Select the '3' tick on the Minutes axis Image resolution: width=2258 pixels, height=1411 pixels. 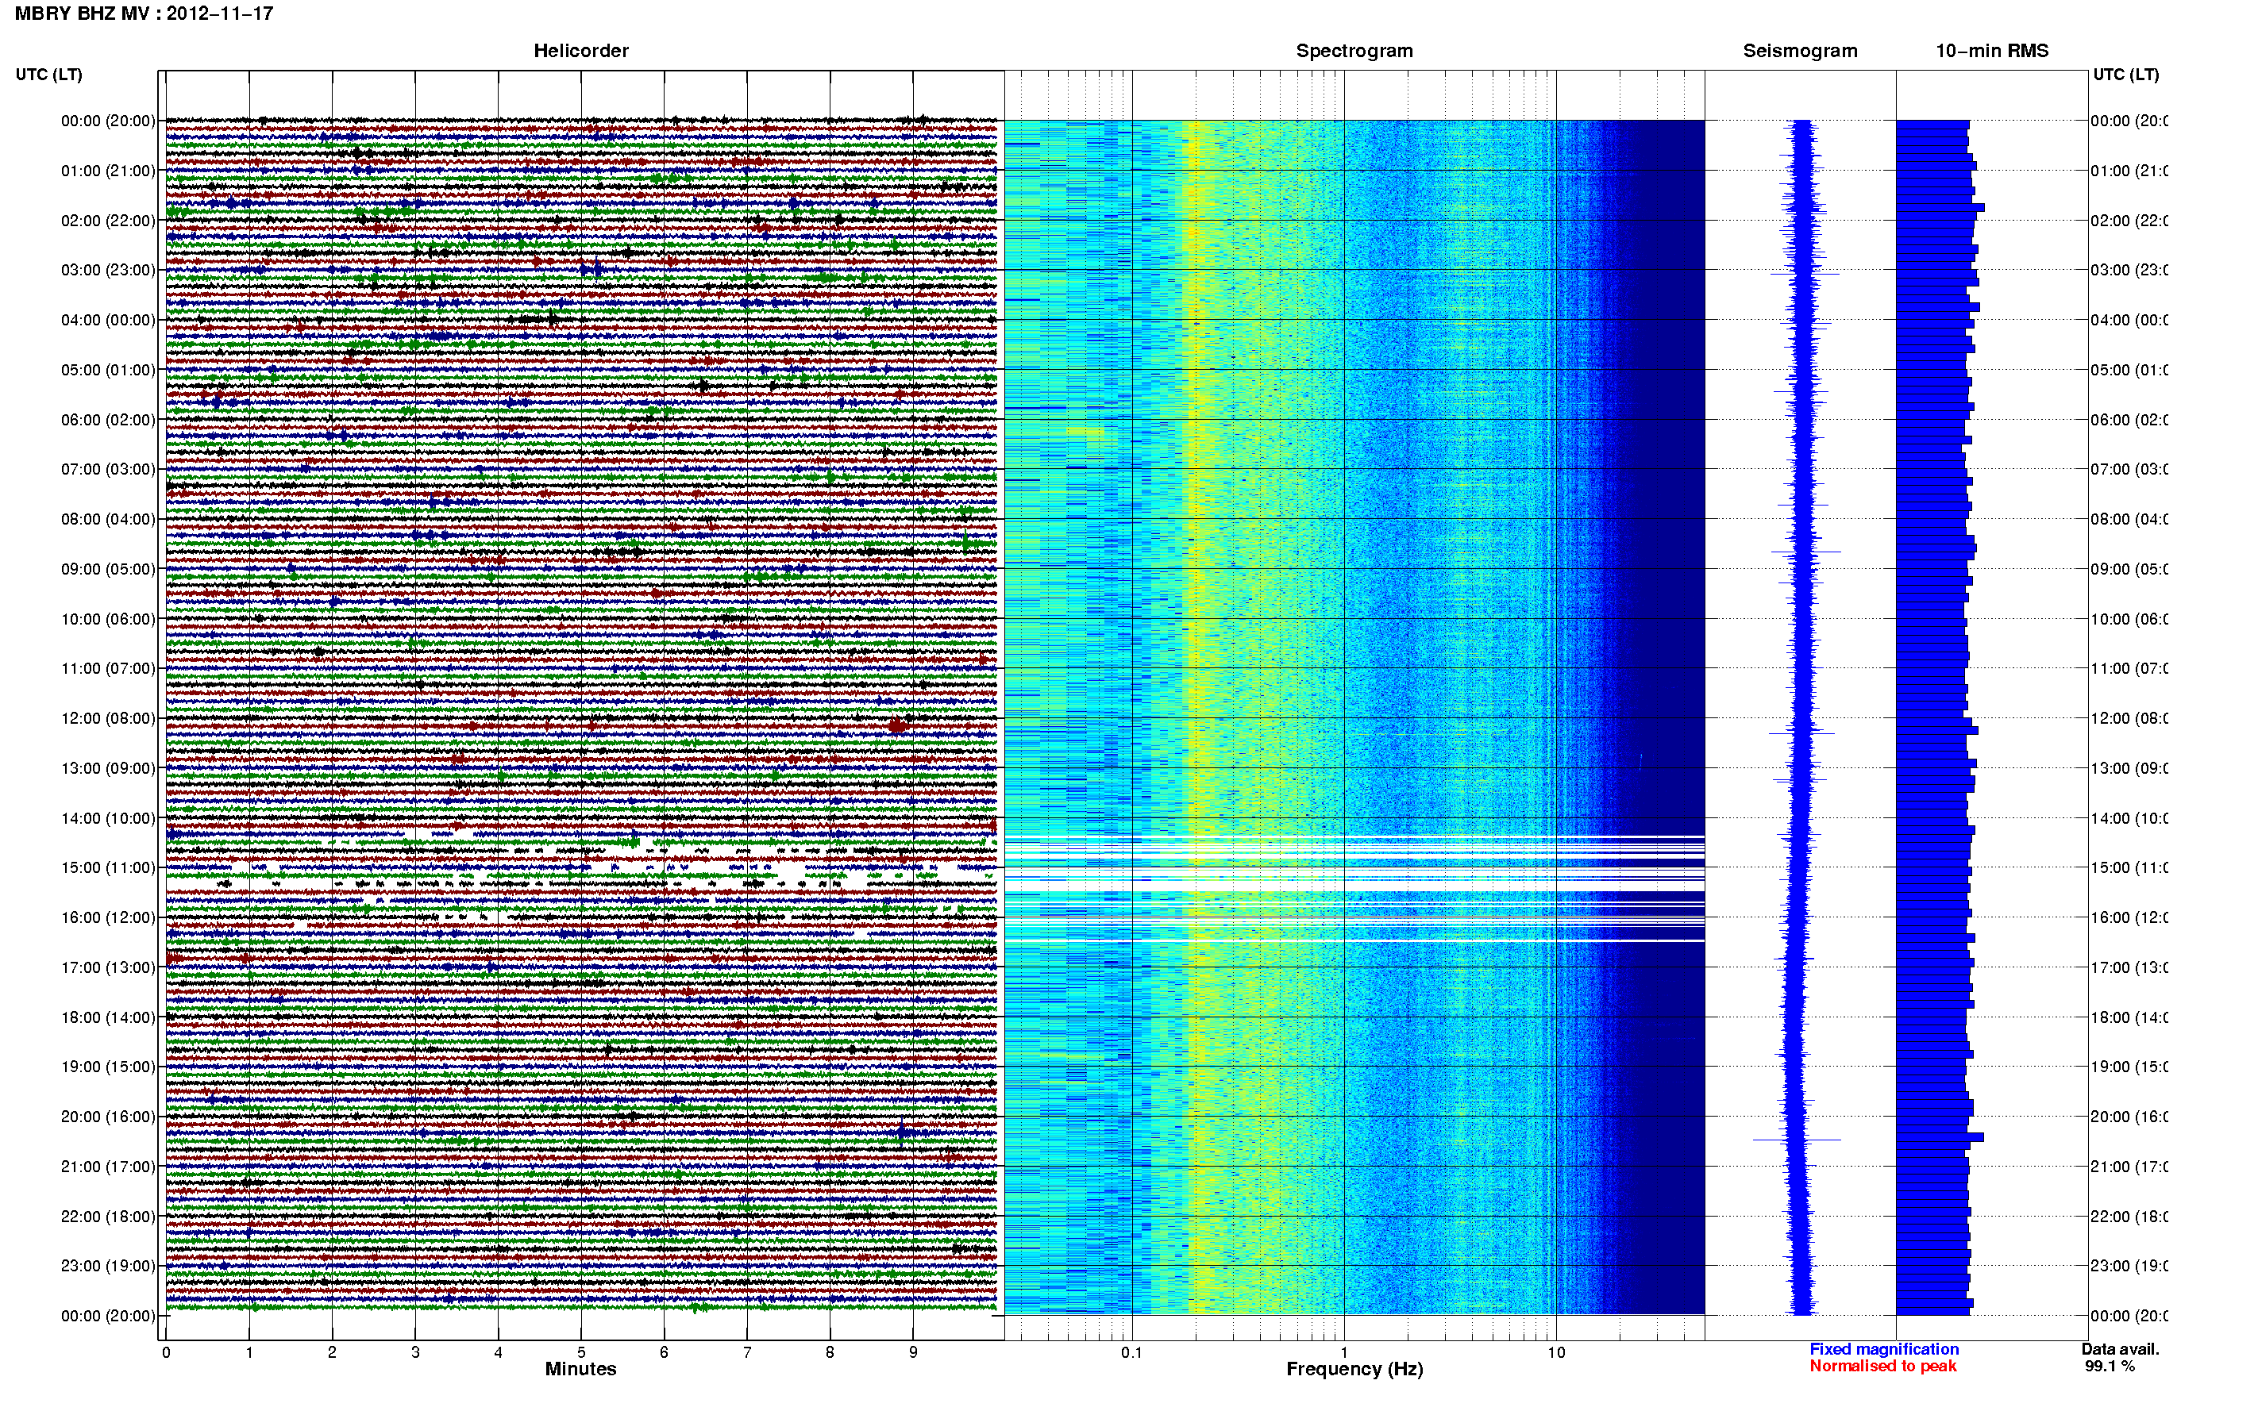point(415,1352)
